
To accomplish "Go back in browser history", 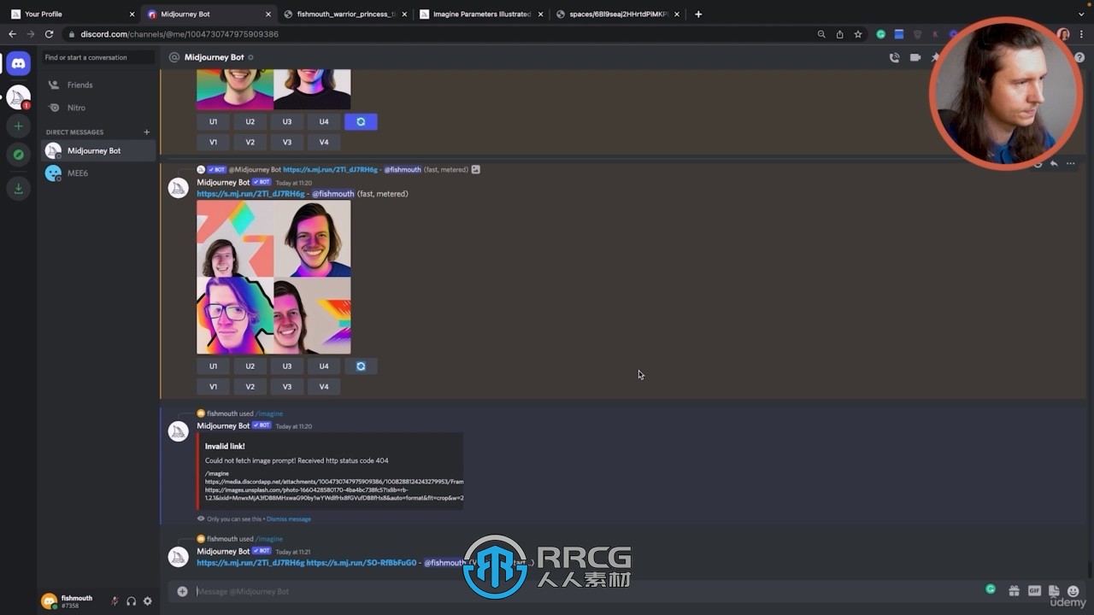I will pyautogui.click(x=12, y=34).
